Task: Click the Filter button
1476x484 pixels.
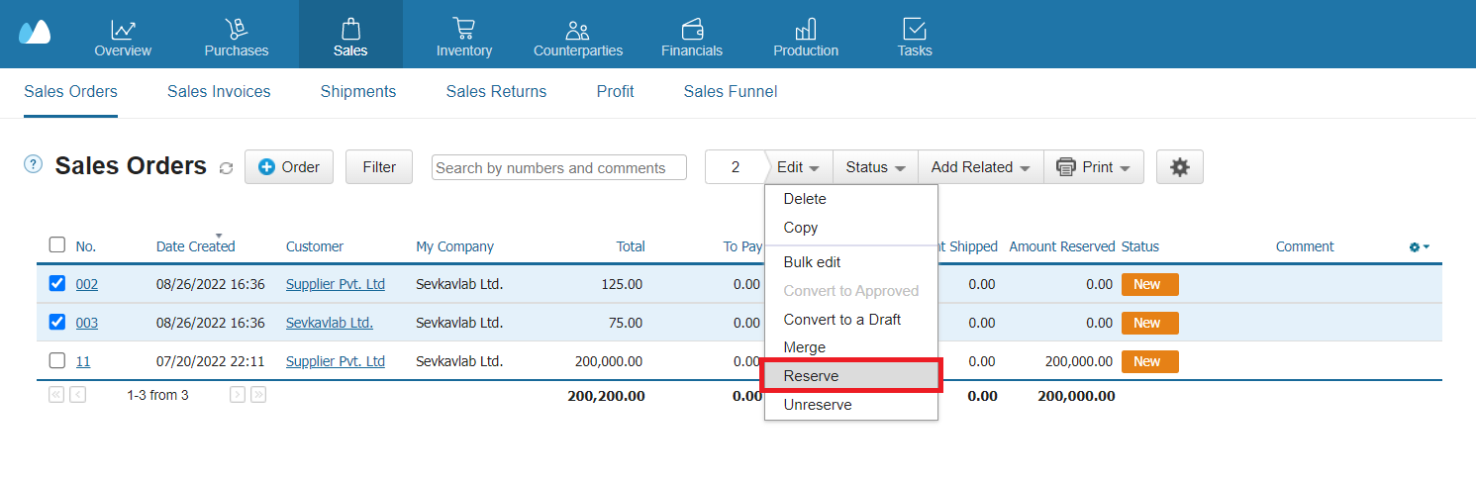Action: coord(379,167)
